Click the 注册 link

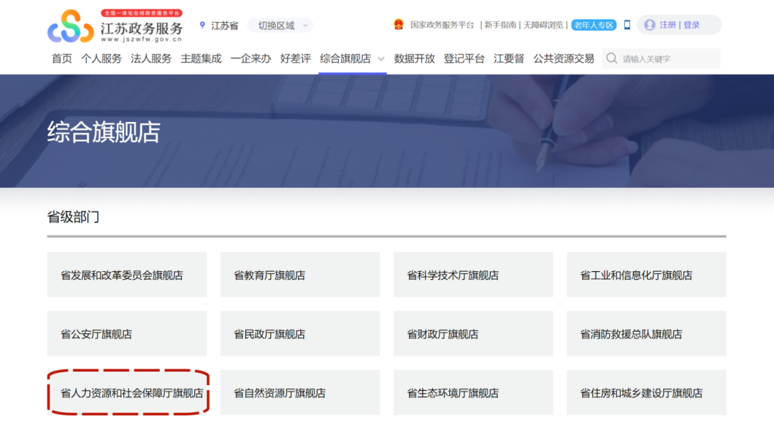667,25
